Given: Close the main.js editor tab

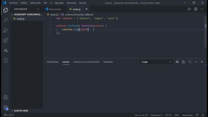Looking at the screenshot, I should pyautogui.click(x=86, y=9).
